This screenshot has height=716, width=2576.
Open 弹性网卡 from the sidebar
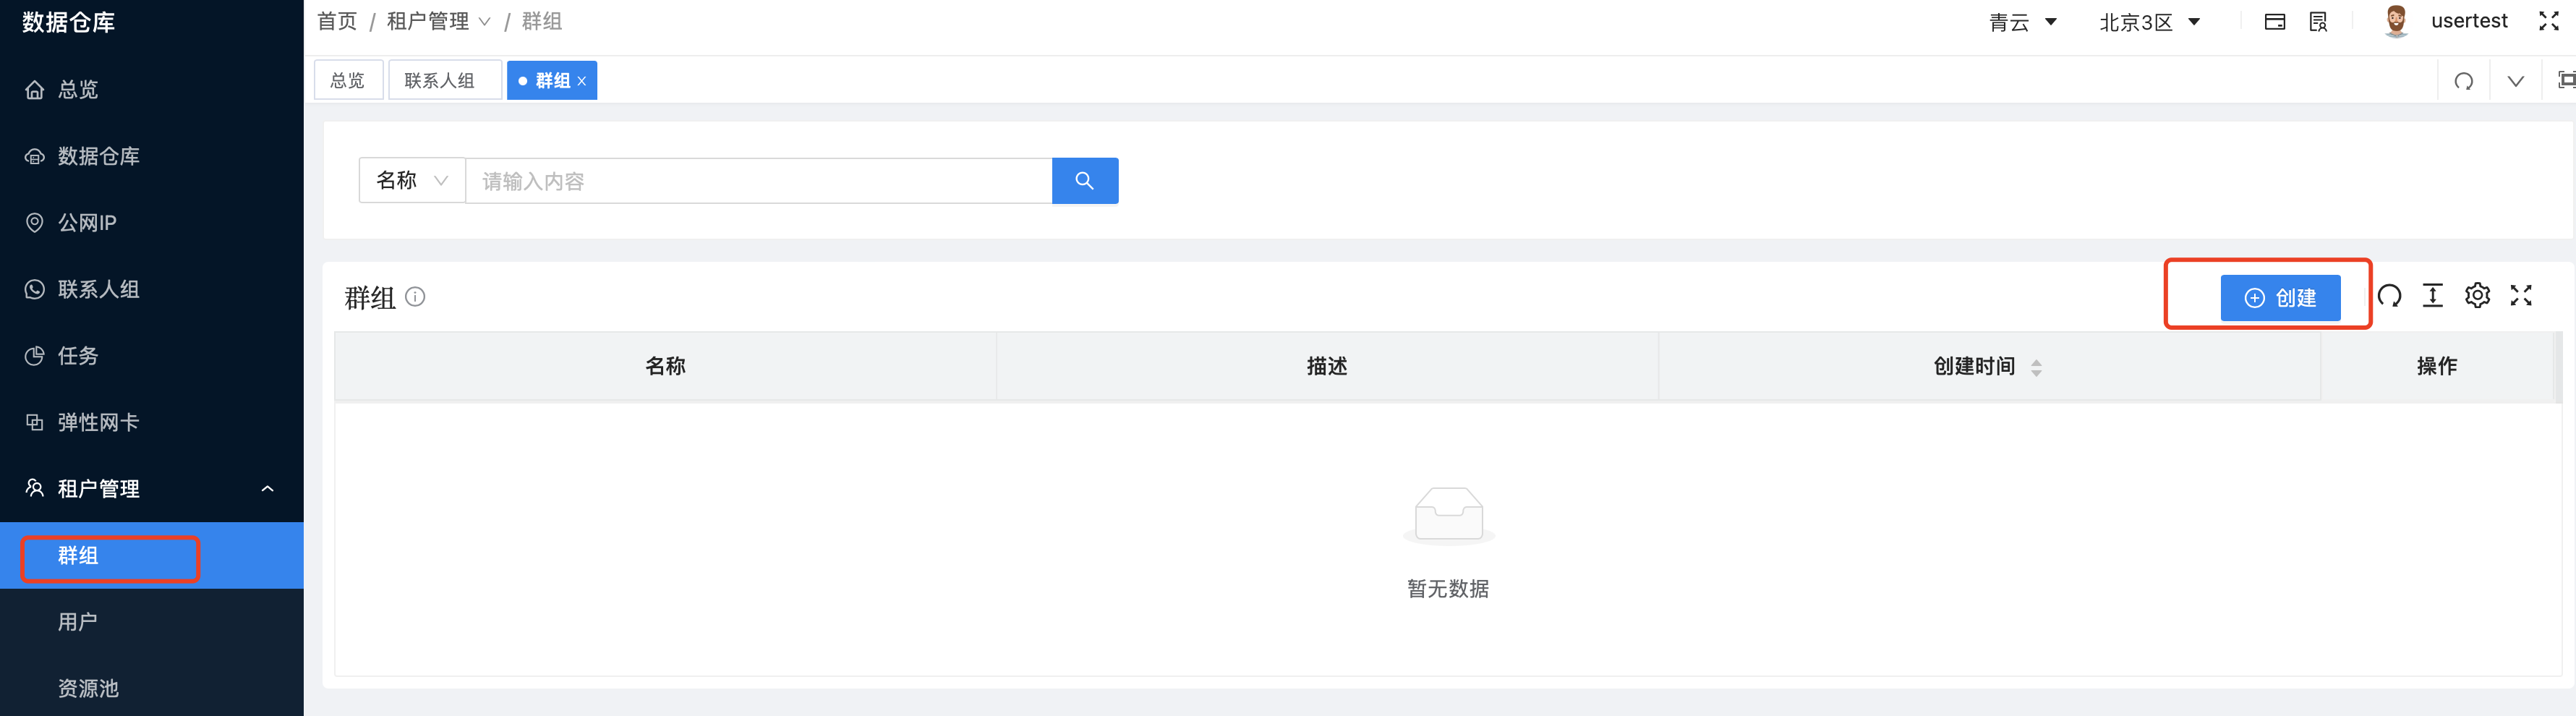98,422
